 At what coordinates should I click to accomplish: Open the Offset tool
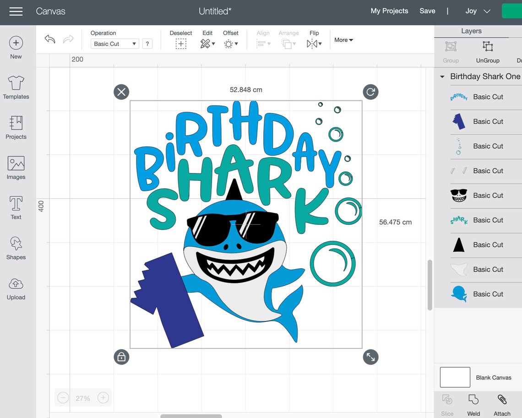(x=231, y=43)
